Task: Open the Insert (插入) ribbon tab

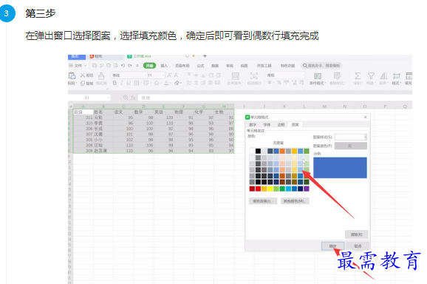Action: [x=164, y=66]
